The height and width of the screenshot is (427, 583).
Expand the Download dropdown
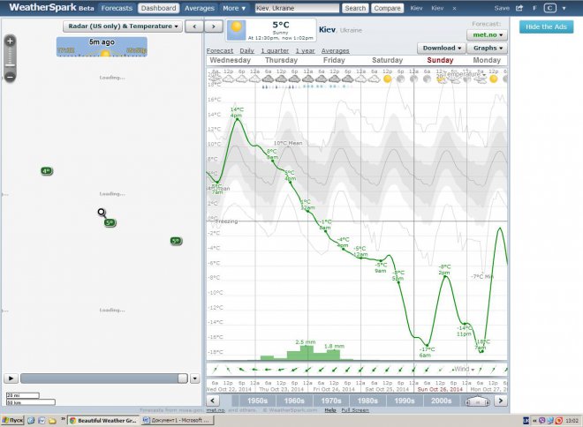[442, 48]
